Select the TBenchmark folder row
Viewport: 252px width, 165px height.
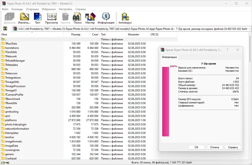(89, 99)
